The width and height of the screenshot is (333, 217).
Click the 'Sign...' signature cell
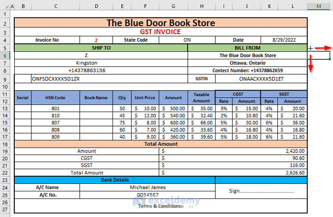[261, 191]
